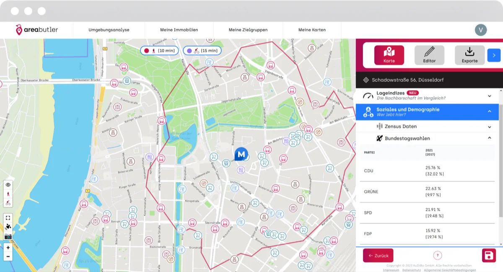
Task: Zoom out with the minus button
Action: click(x=8, y=256)
